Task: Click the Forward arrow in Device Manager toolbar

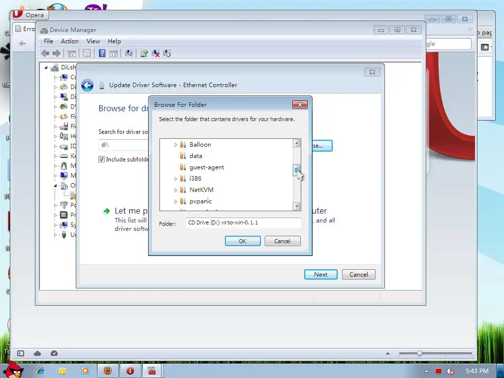Action: [57, 53]
